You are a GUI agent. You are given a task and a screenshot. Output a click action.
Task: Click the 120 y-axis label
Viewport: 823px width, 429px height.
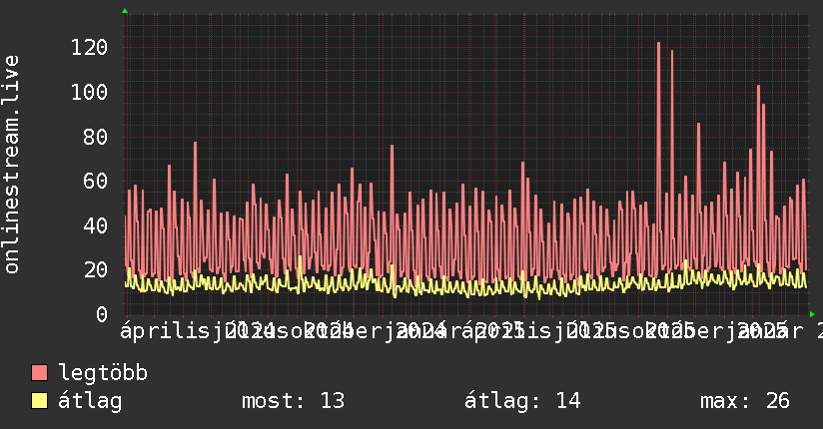pyautogui.click(x=89, y=48)
